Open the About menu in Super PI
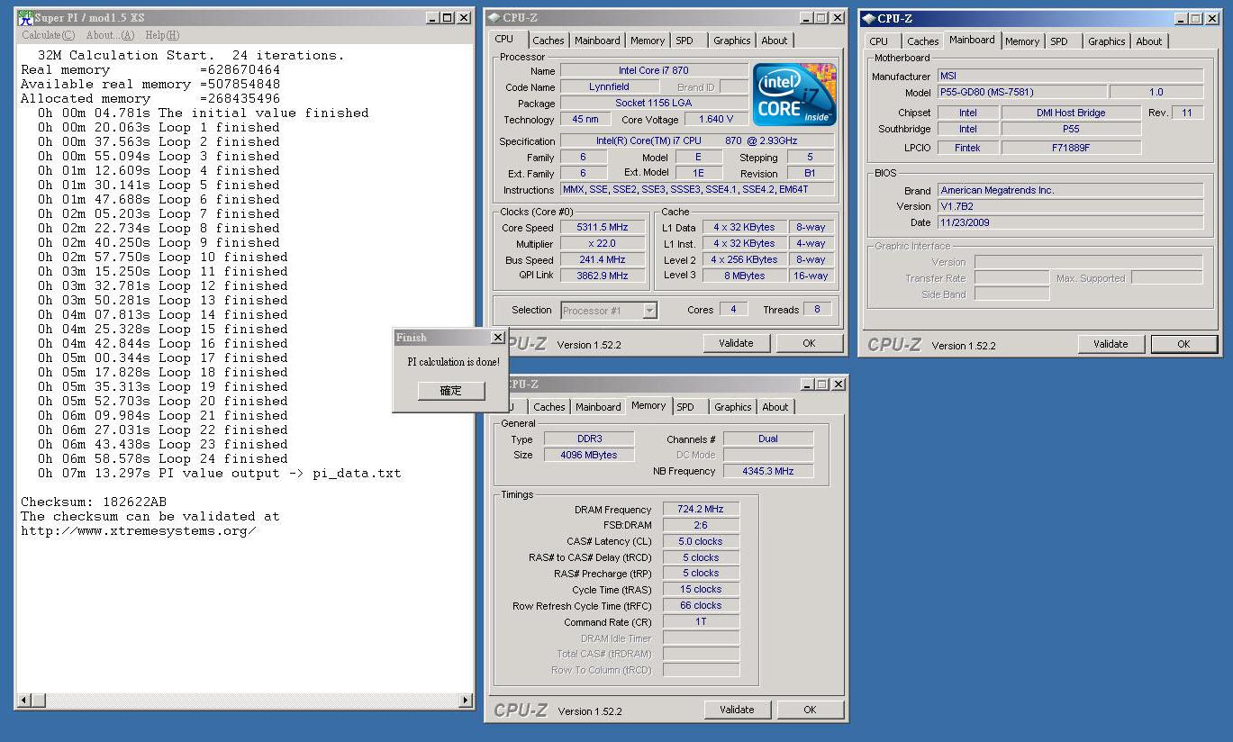The width and height of the screenshot is (1233, 742). 110,35
